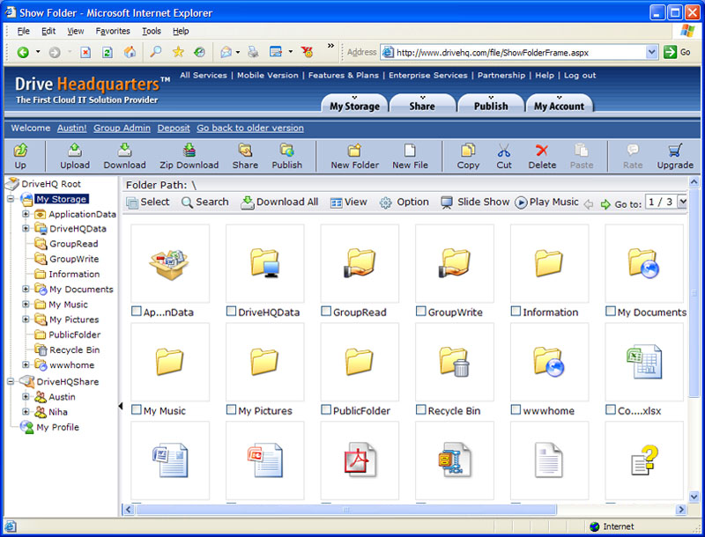Check the Recycle Bin grid checkbox
Image resolution: width=705 pixels, height=537 pixels.
[421, 409]
